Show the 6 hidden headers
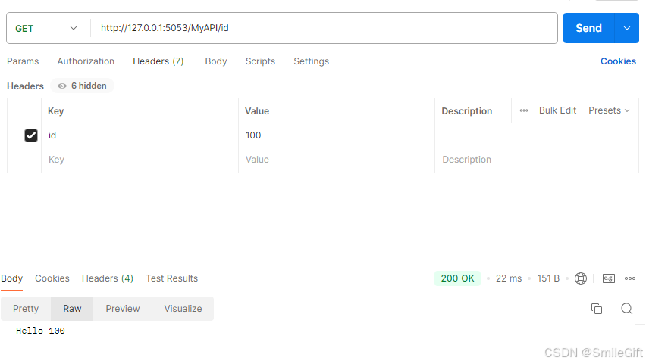 click(83, 86)
